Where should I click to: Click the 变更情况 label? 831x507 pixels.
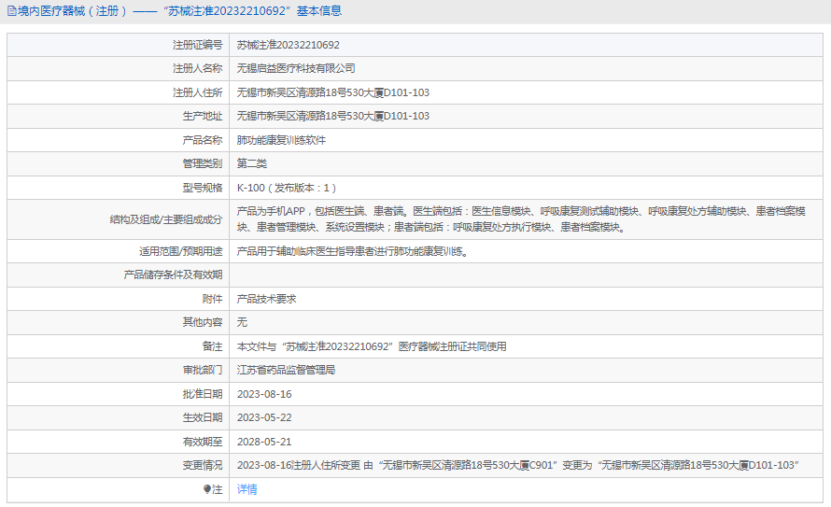(x=203, y=465)
